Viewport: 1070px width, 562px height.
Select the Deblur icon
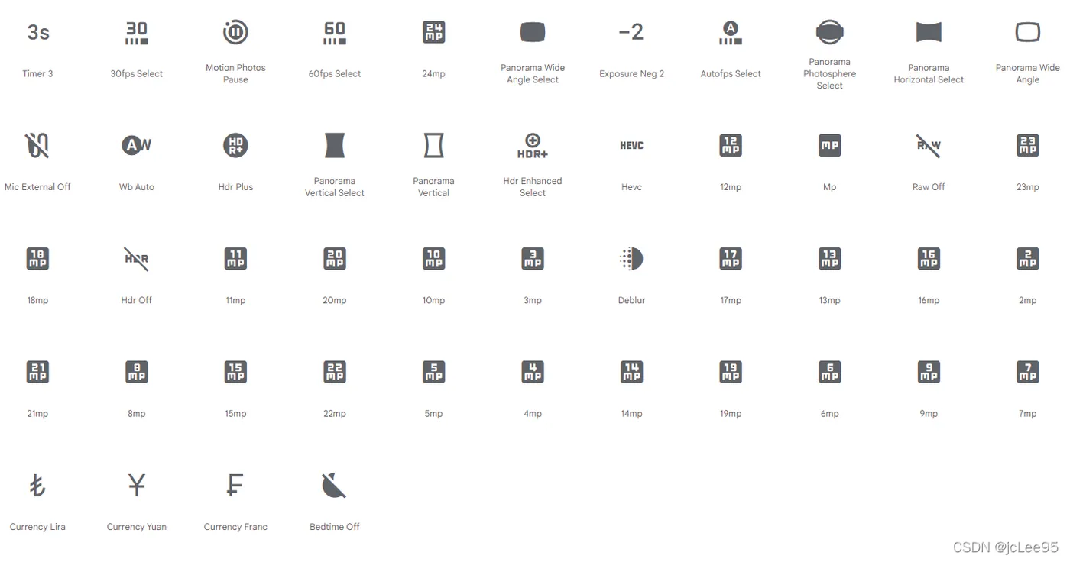[631, 259]
